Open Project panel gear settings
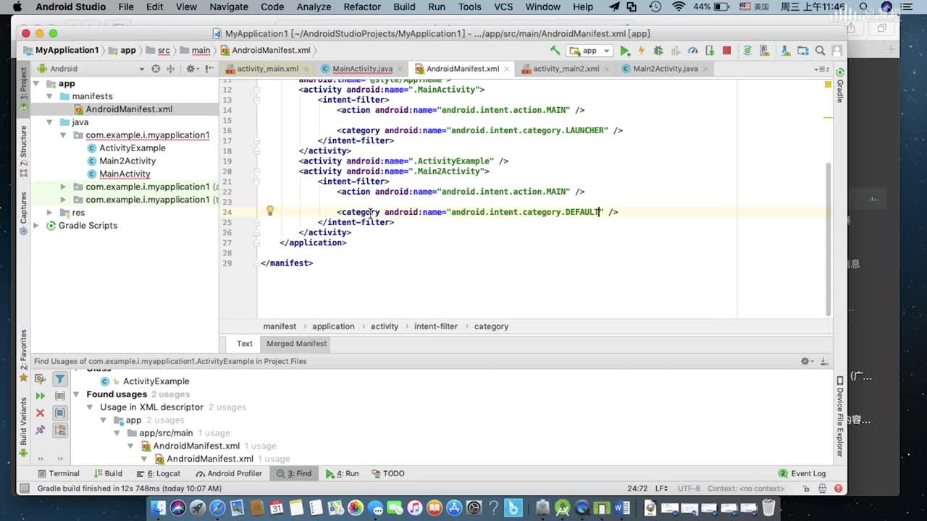This screenshot has height=521, width=927. click(191, 69)
